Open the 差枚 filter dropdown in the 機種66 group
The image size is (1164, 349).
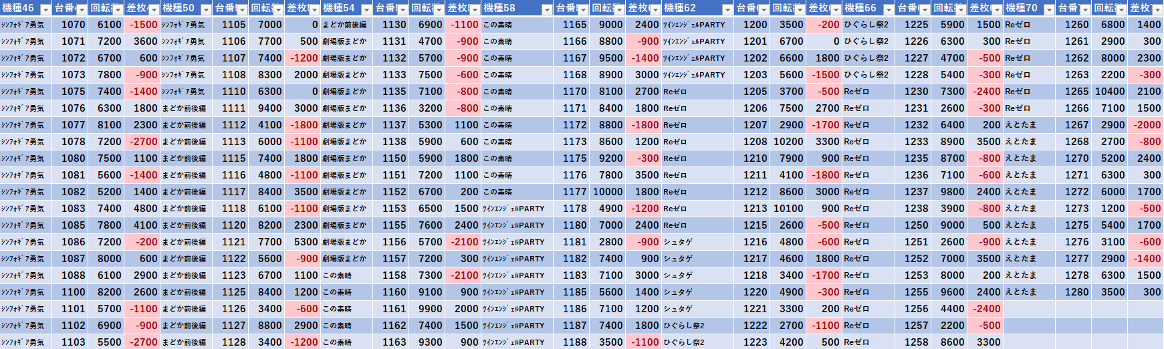pyautogui.click(x=997, y=9)
